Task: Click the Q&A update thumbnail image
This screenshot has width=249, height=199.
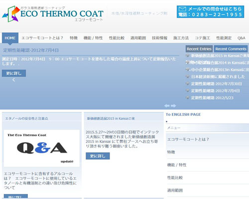Action: coord(42,148)
